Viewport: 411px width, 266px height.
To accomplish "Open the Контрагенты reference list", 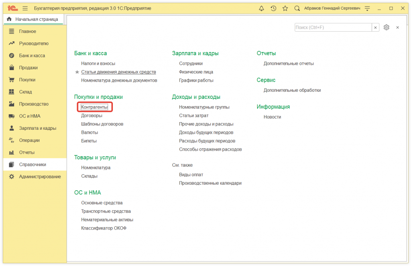I will point(94,107).
